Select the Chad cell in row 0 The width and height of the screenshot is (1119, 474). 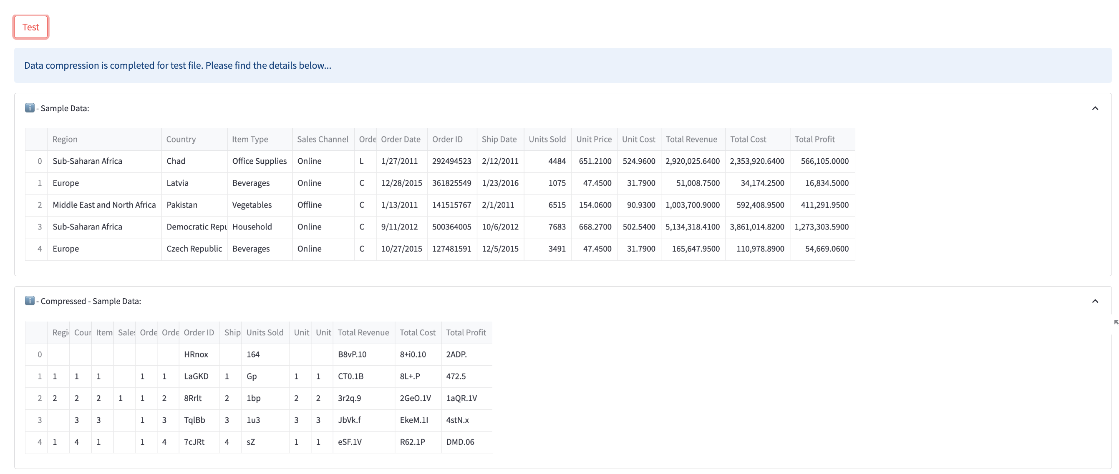[176, 161]
